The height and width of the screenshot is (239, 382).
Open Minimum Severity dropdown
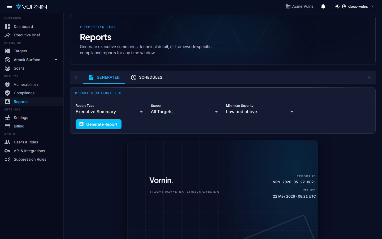(x=260, y=112)
